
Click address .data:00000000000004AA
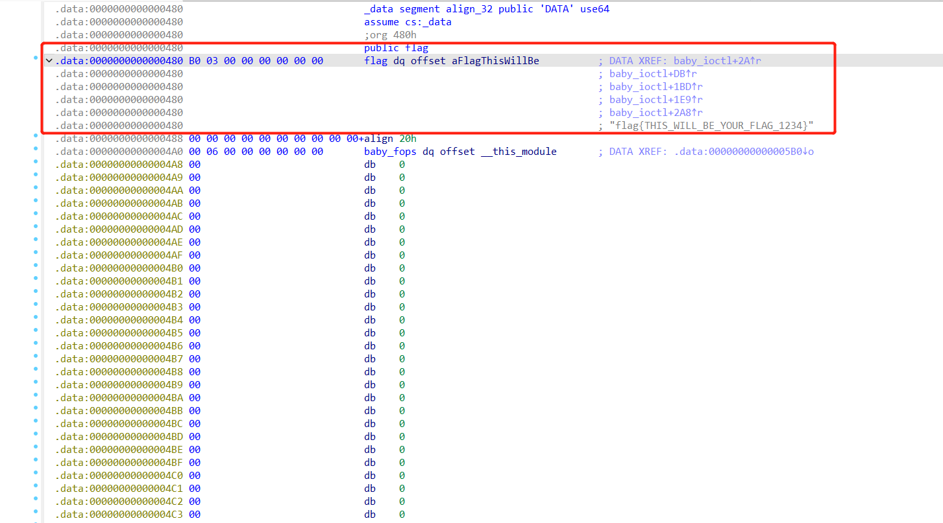(119, 191)
